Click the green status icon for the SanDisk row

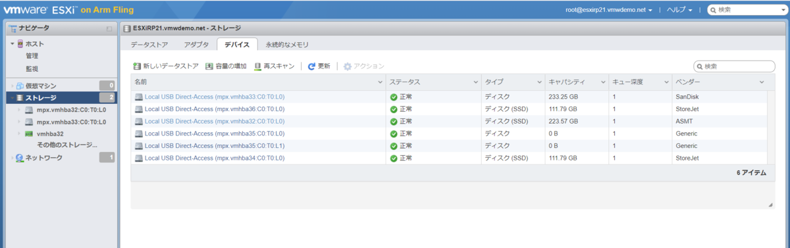(394, 97)
